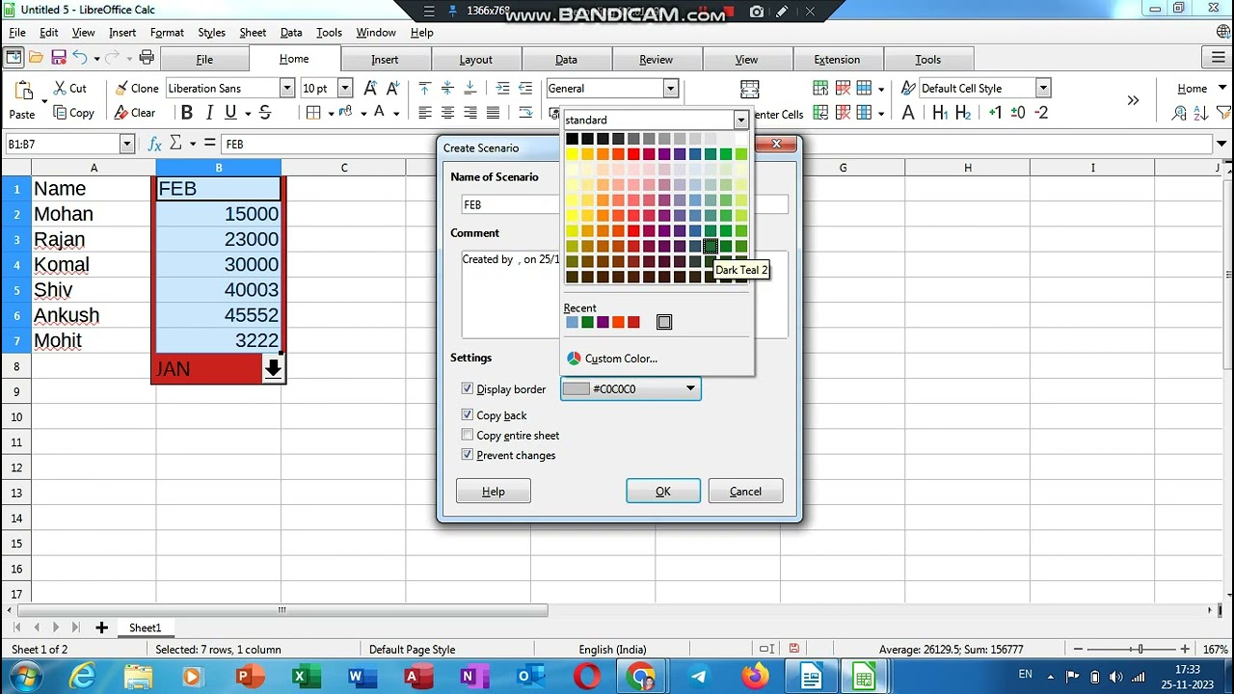Click the zoom slider in the status bar
The height and width of the screenshot is (694, 1234).
tap(1140, 649)
